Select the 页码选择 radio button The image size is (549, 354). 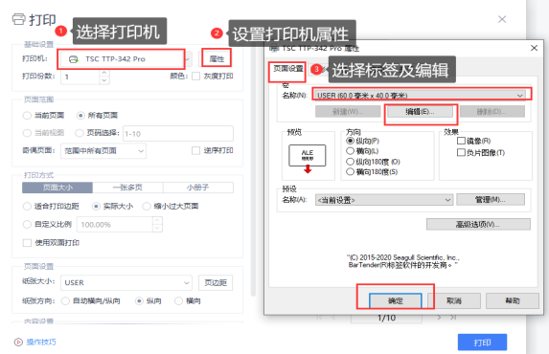pos(80,133)
